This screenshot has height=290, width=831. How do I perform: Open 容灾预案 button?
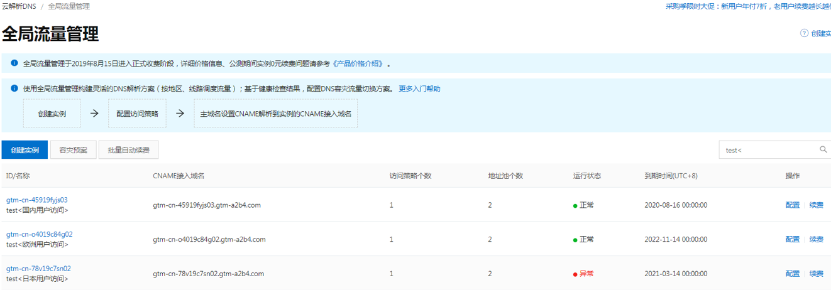[74, 150]
